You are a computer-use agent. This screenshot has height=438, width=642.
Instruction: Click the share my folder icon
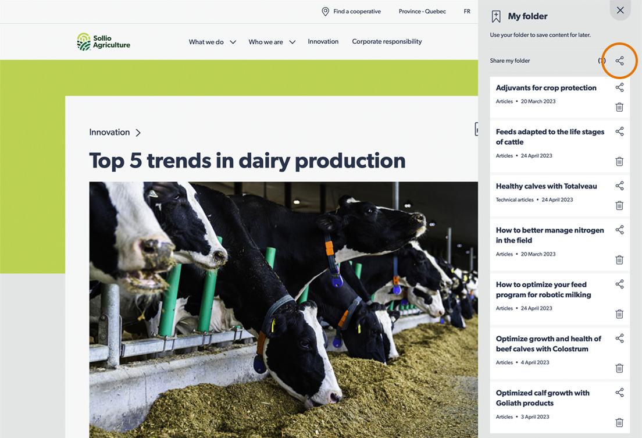pyautogui.click(x=619, y=60)
